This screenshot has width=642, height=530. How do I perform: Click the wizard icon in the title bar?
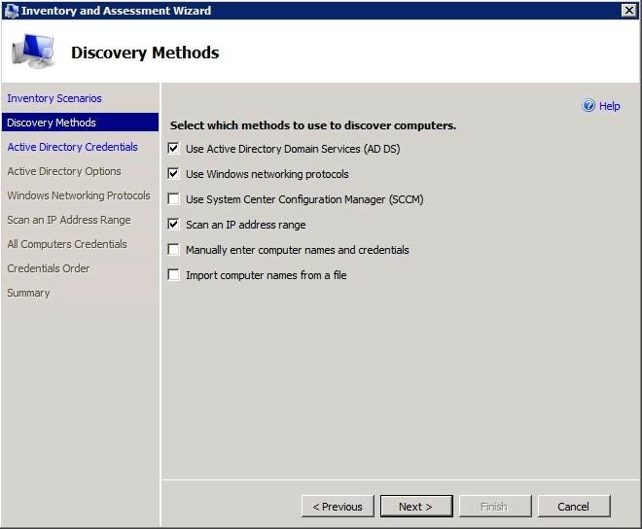[x=11, y=11]
